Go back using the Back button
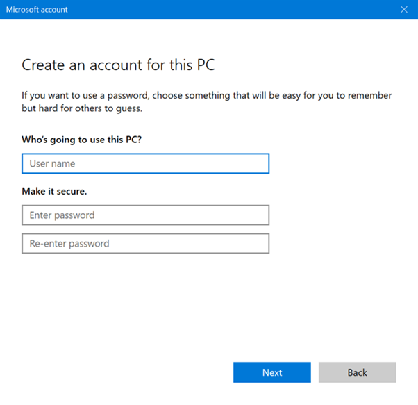This screenshot has width=418, height=405. 357,372
